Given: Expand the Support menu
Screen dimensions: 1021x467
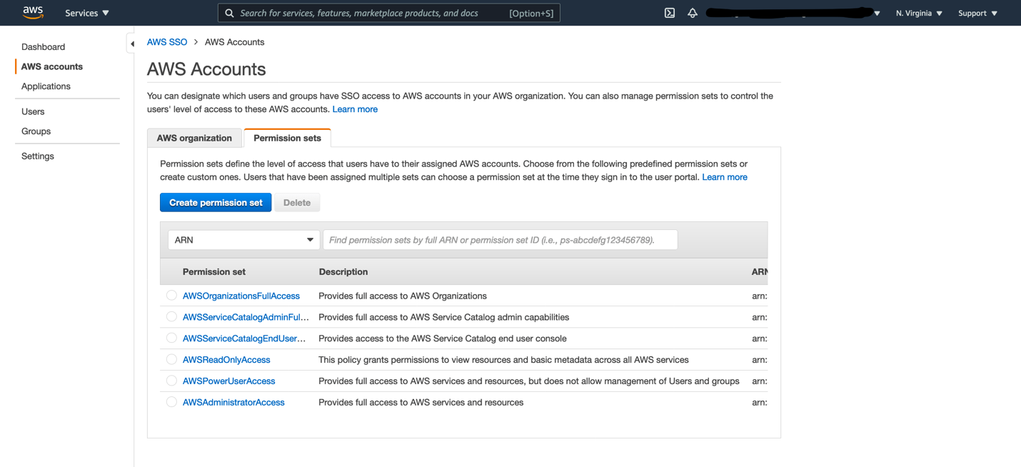Looking at the screenshot, I should coord(977,13).
